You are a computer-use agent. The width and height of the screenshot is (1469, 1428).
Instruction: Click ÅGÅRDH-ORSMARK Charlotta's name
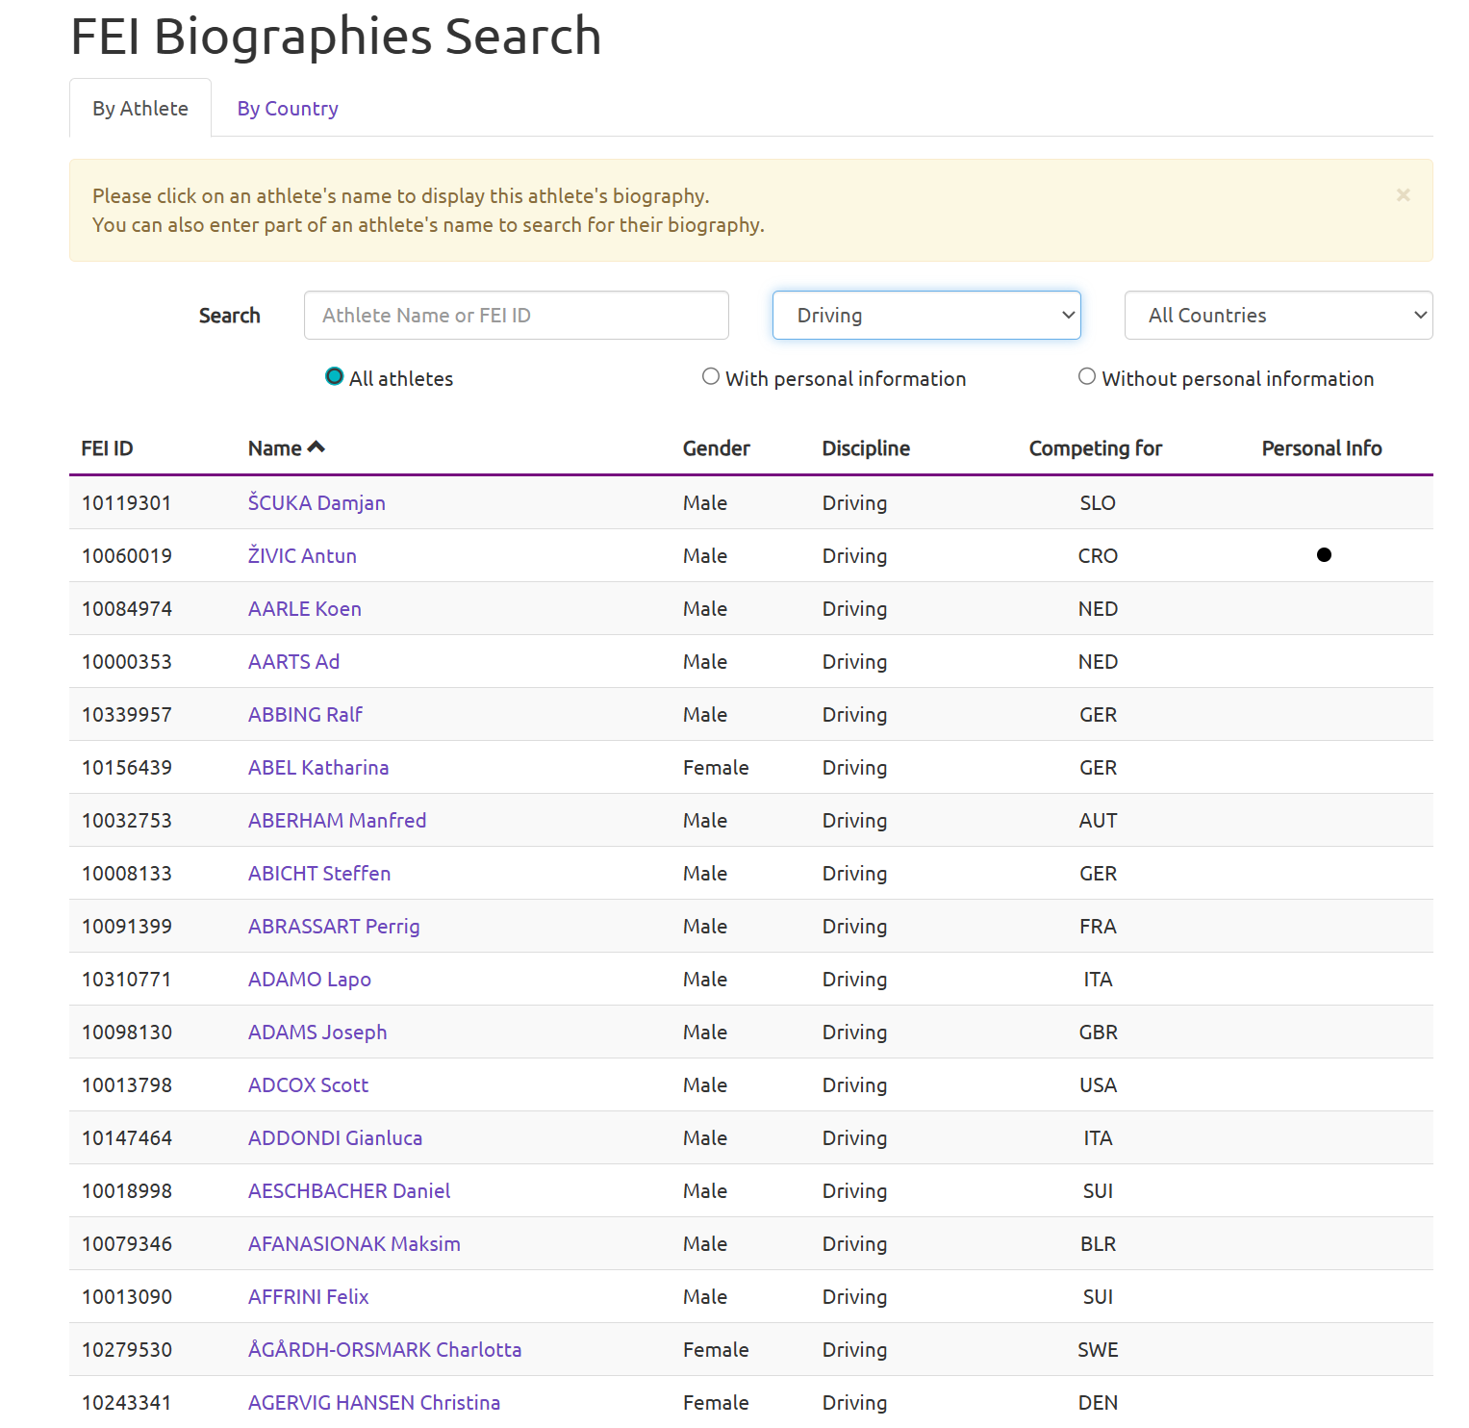[385, 1350]
